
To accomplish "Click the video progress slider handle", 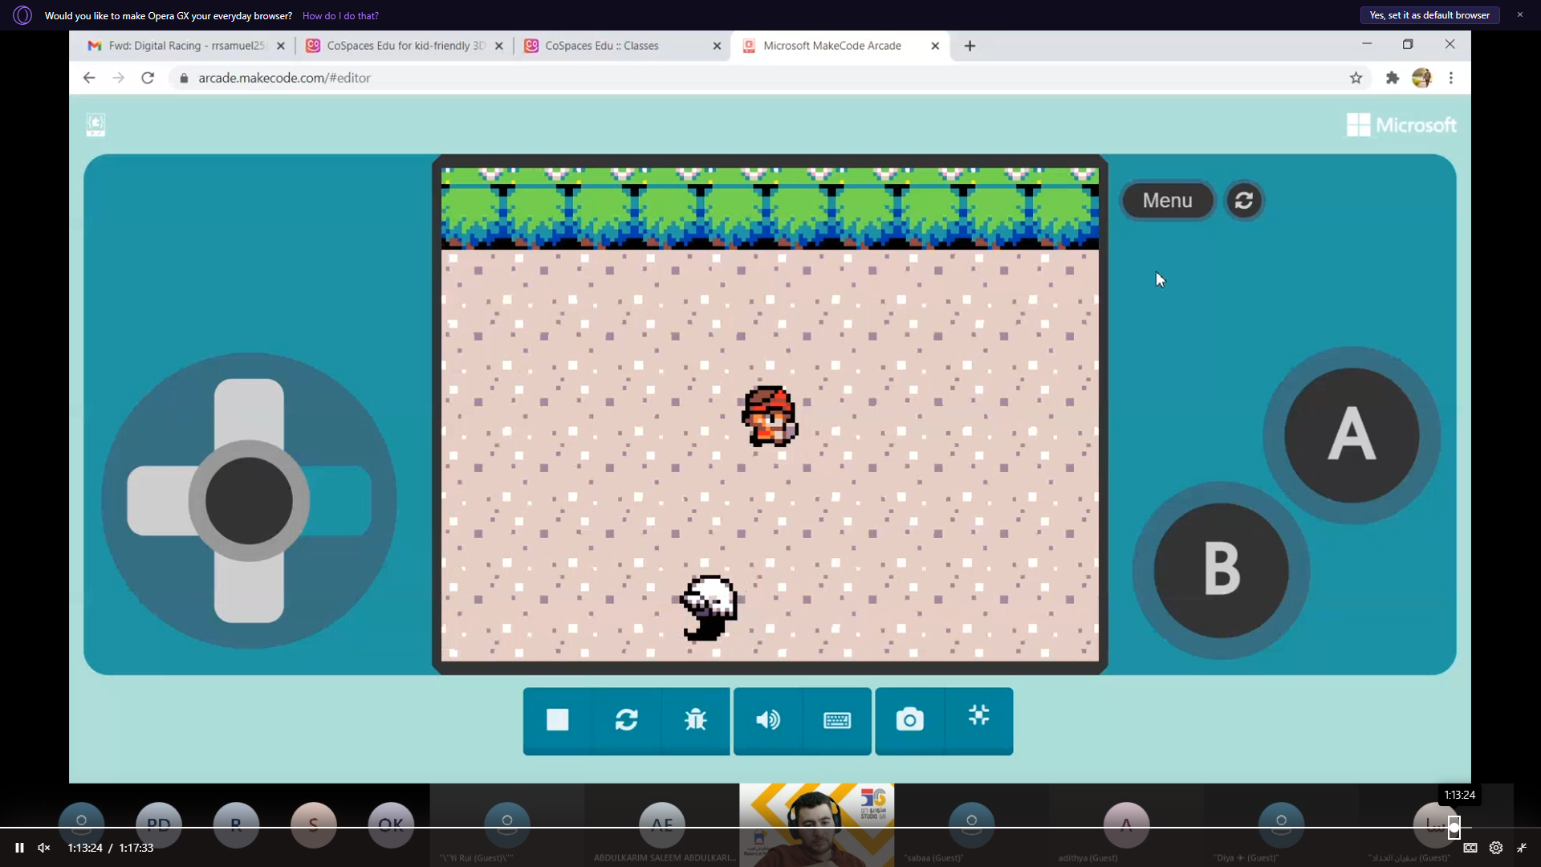I will click(x=1454, y=827).
